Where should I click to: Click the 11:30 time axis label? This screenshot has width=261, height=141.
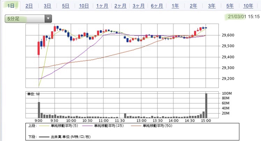pyautogui.click(x=120, y=121)
